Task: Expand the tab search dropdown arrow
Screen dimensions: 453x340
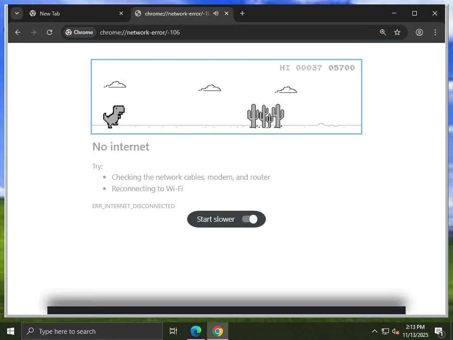Action: pyautogui.click(x=17, y=13)
